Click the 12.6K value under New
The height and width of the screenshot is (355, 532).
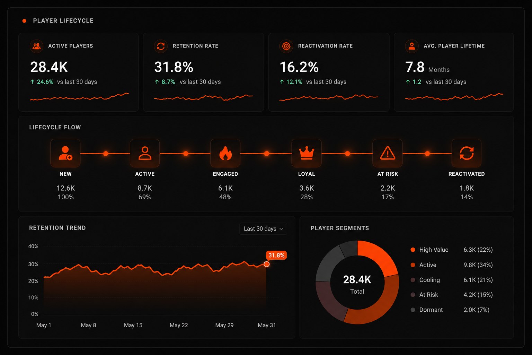pos(65,188)
